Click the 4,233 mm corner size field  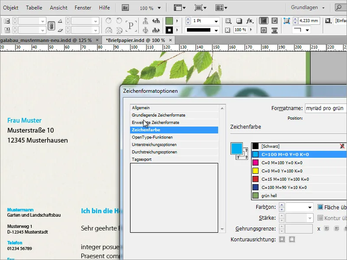309,21
